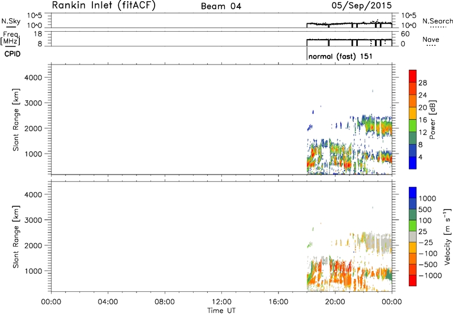Click the 'Velocity [m s⁻¹]' color bar label

(x=447, y=236)
